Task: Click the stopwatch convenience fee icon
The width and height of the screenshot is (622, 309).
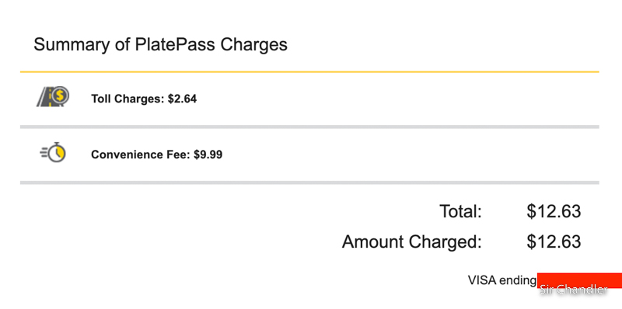Action: click(53, 152)
